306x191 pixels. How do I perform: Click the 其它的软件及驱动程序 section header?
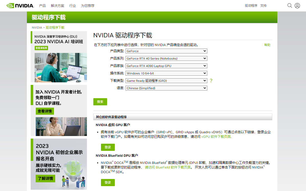(x=183, y=117)
